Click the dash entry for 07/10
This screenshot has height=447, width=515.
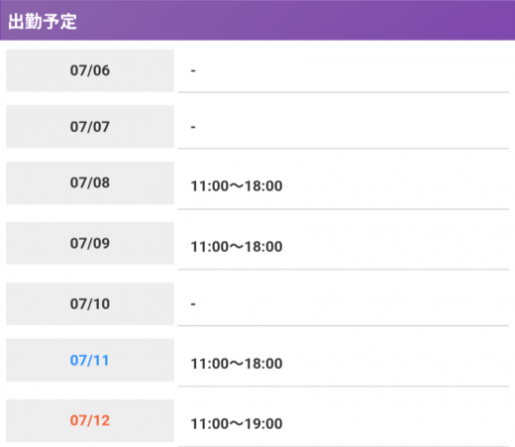pos(193,304)
